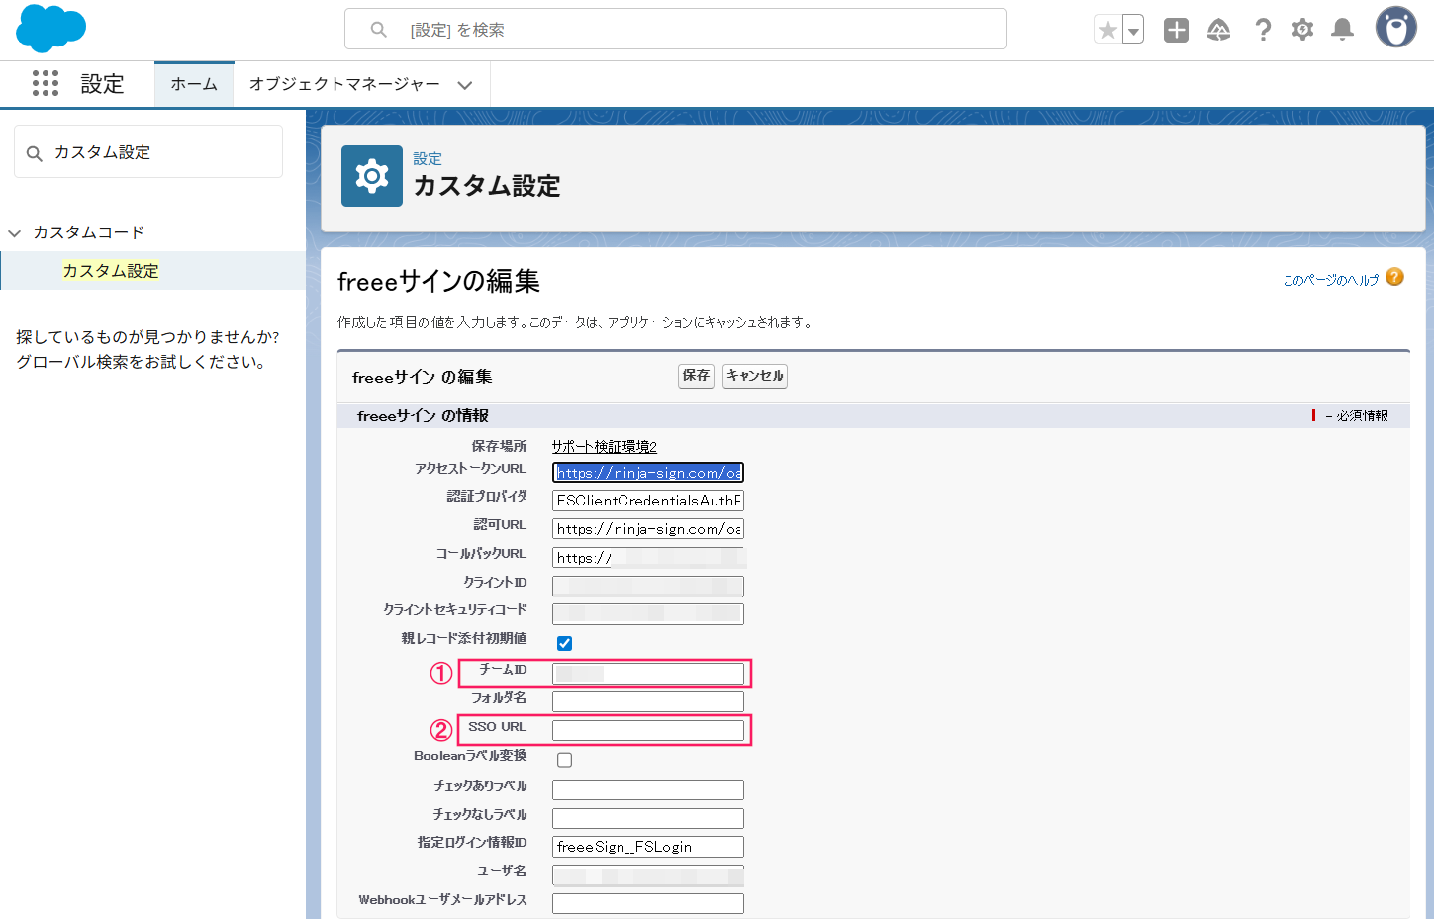Click the freeeサイン の情報 section header
The image size is (1434, 919).
(423, 415)
